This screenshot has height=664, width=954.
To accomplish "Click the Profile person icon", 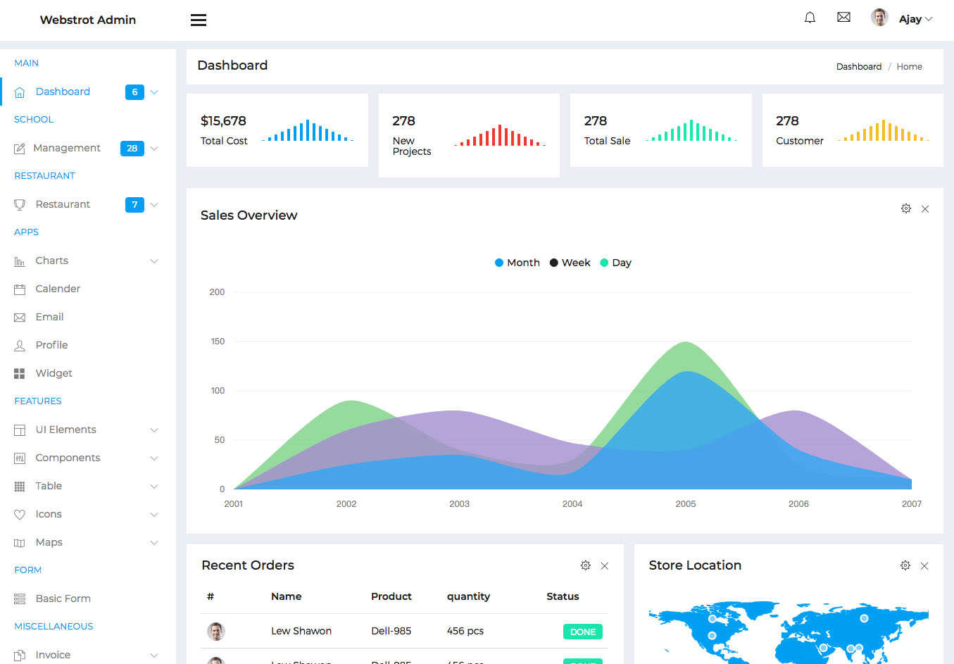I will (x=20, y=346).
